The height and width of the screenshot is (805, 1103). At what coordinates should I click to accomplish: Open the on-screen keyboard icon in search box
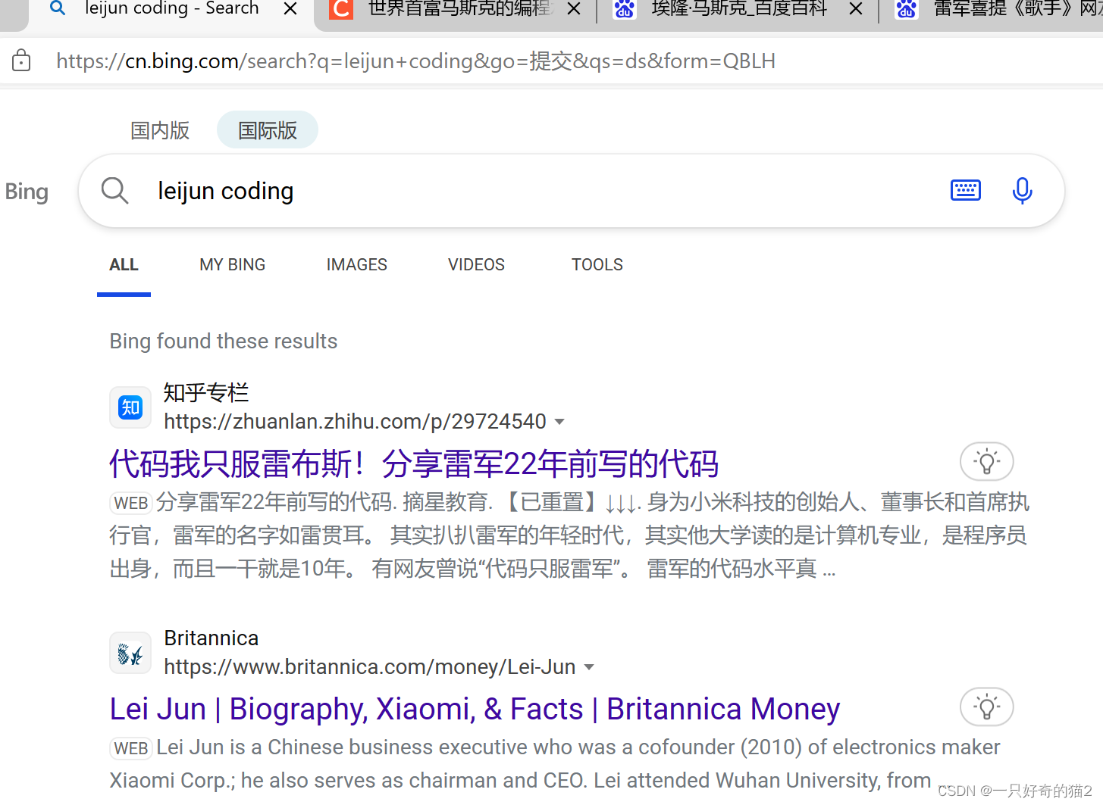point(965,190)
